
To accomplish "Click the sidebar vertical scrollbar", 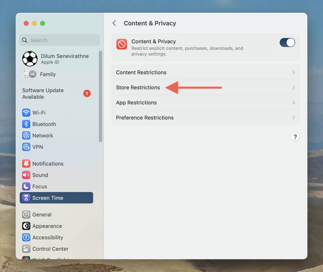I will pos(100,96).
